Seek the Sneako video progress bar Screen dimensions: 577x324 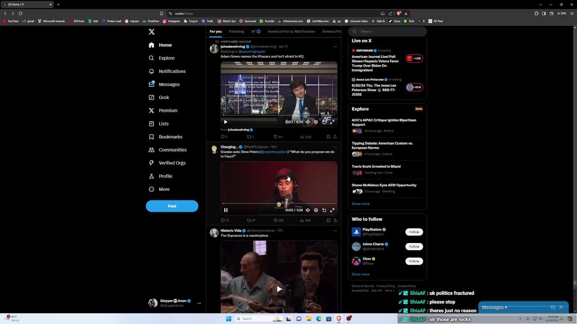279,203
